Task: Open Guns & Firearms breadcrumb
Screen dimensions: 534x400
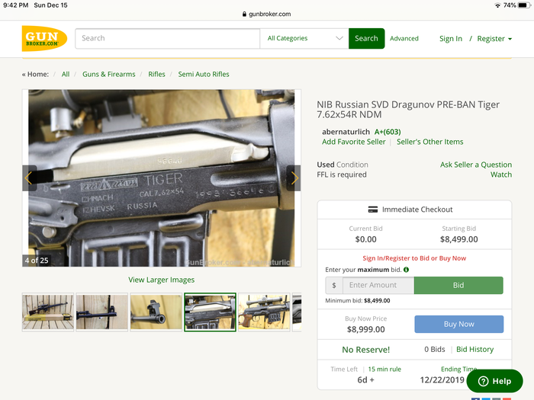Action: point(109,75)
